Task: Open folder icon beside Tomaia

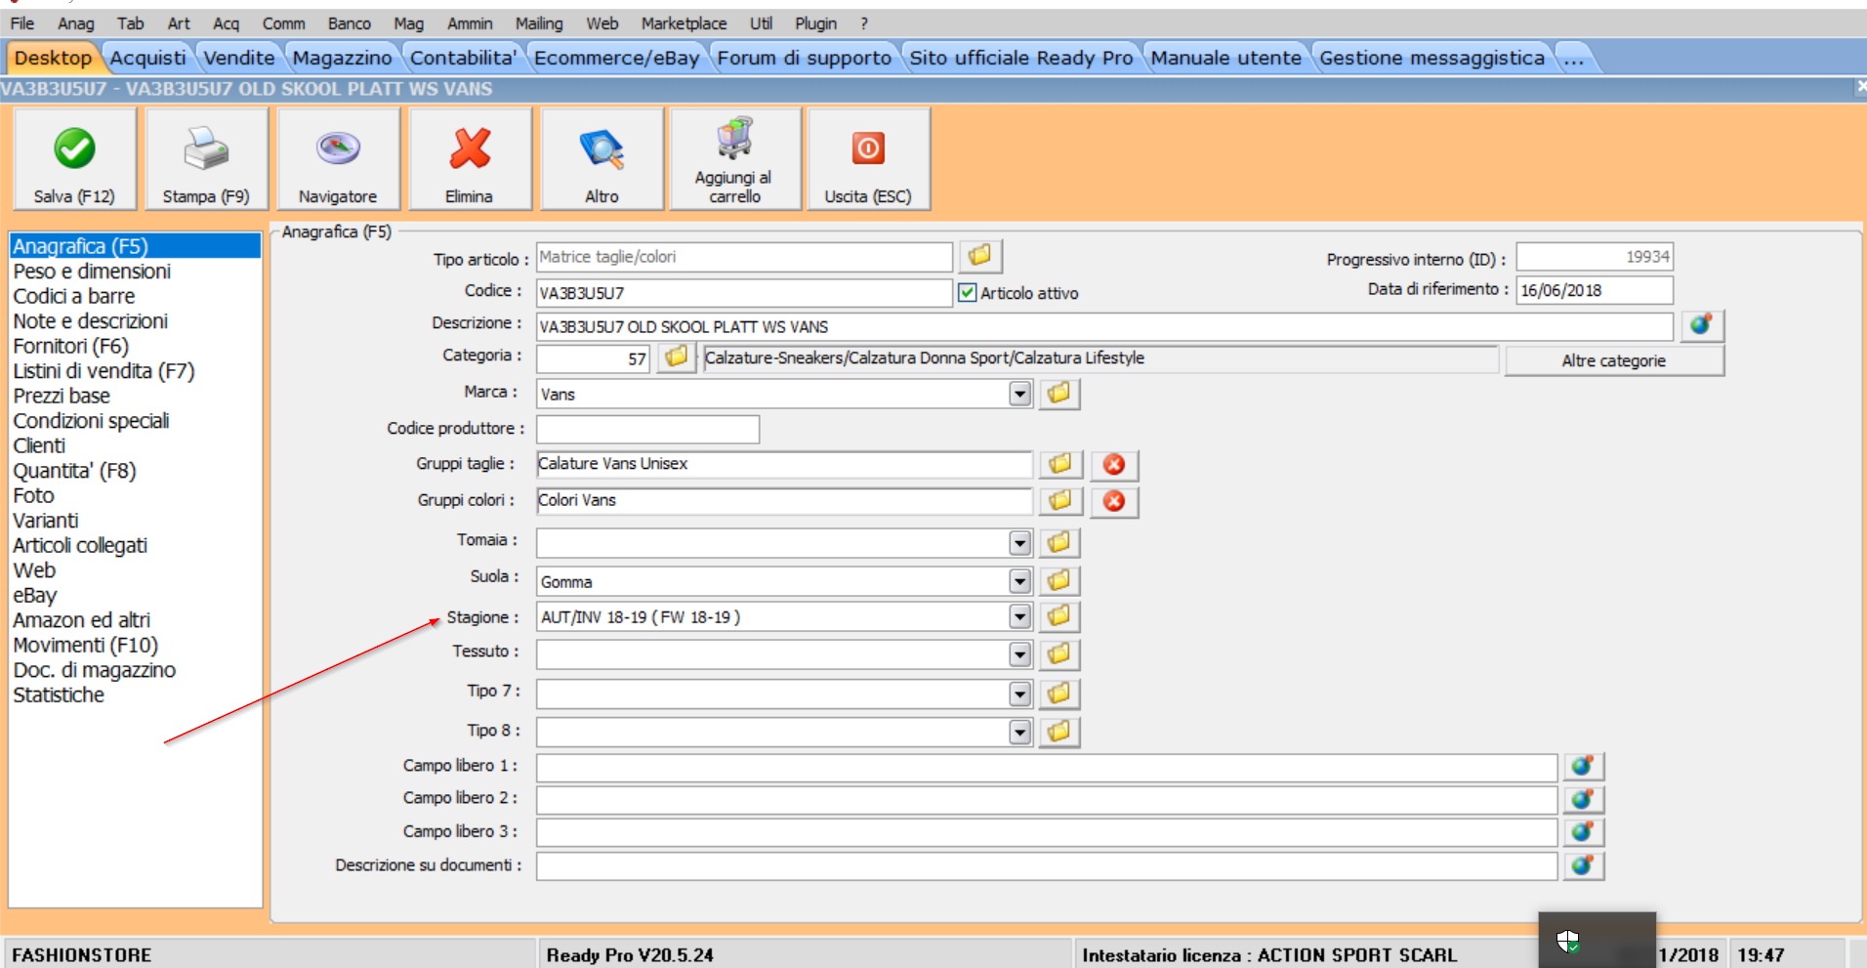Action: [1059, 542]
